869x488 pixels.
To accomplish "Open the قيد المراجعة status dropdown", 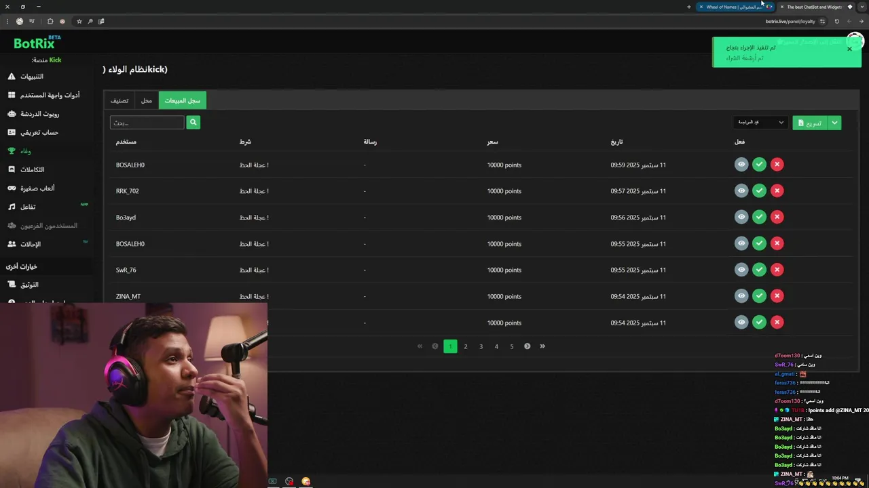I will [760, 122].
